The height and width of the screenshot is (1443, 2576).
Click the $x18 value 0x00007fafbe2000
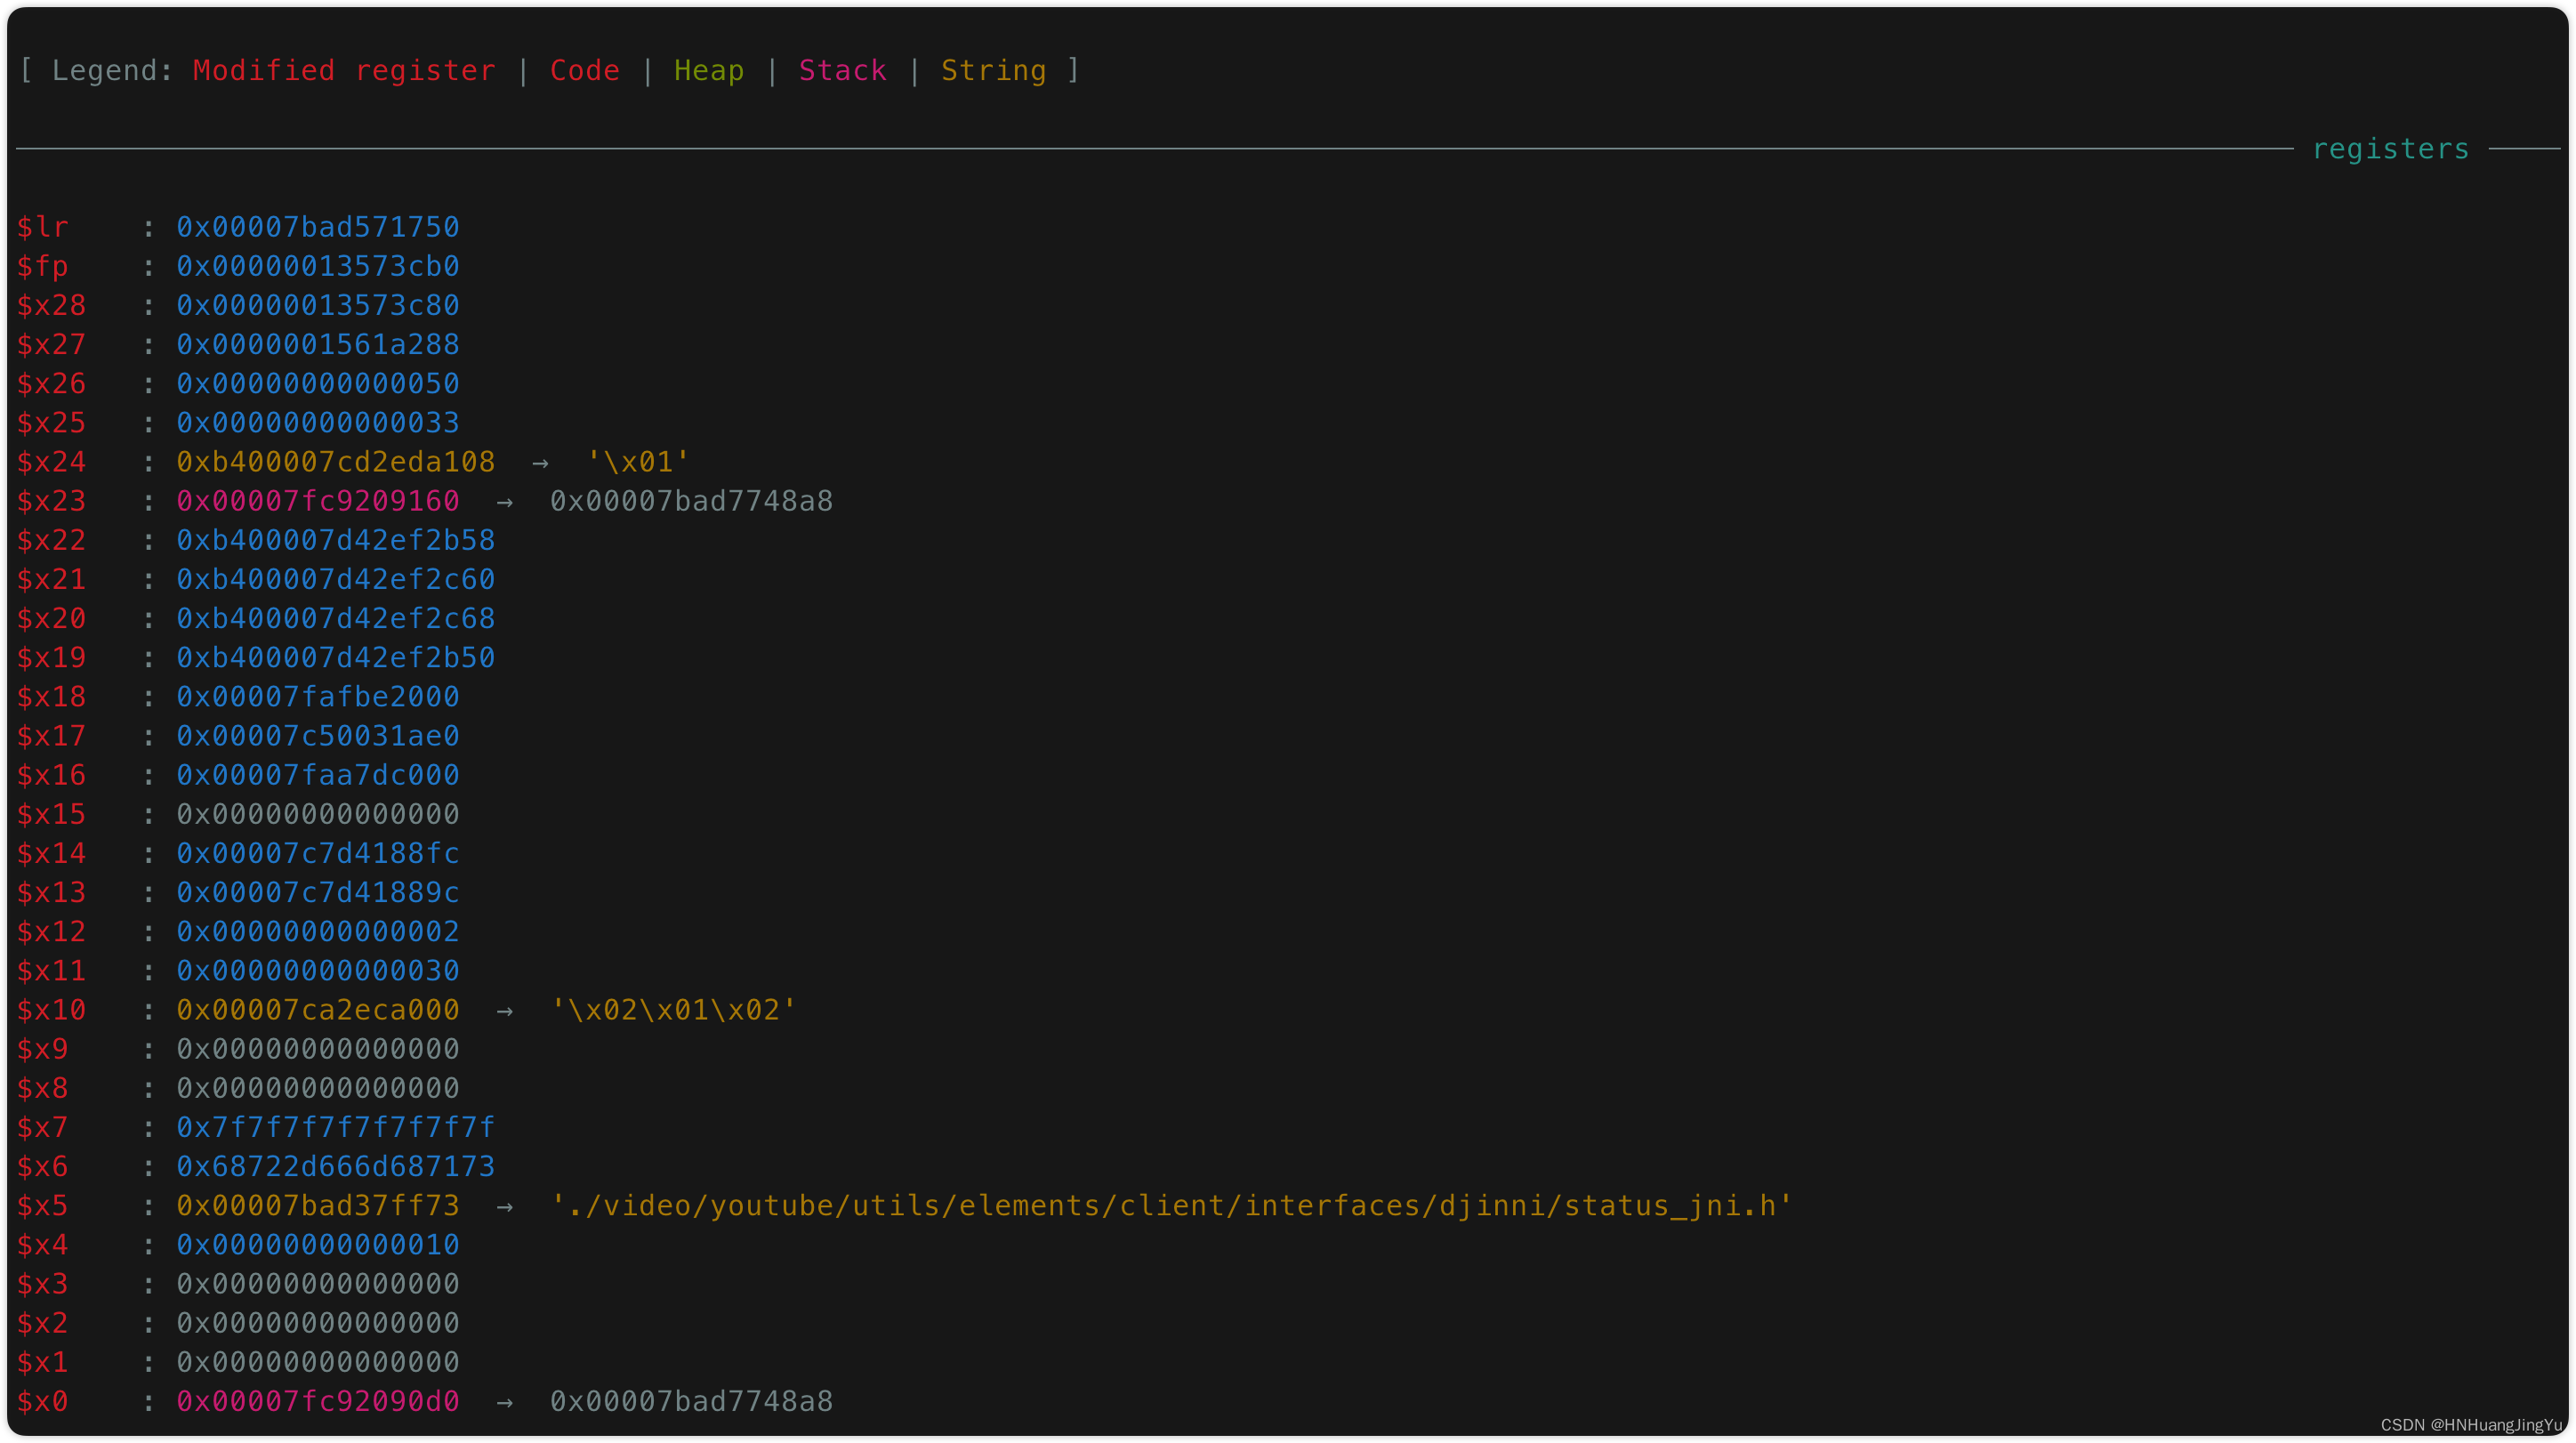[x=317, y=696]
